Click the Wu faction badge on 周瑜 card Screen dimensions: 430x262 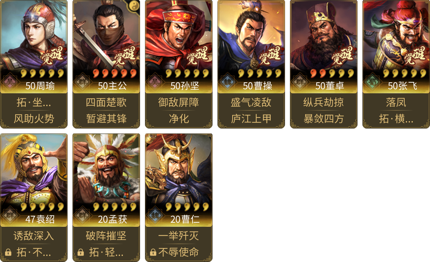(9, 81)
